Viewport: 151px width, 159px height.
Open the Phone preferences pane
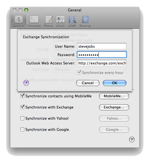pos(48,21)
